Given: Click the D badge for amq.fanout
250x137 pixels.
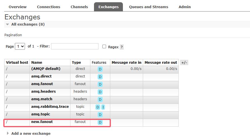Looking at the screenshot, I should pos(100,85).
